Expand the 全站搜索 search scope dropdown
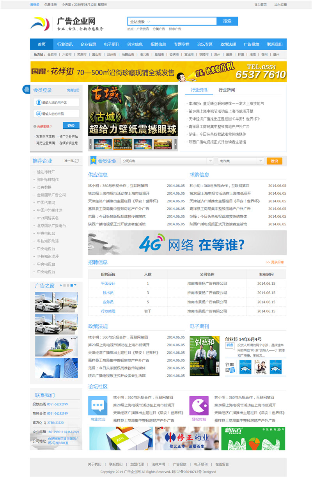Screen dimensions: 312x477 coord(149,22)
